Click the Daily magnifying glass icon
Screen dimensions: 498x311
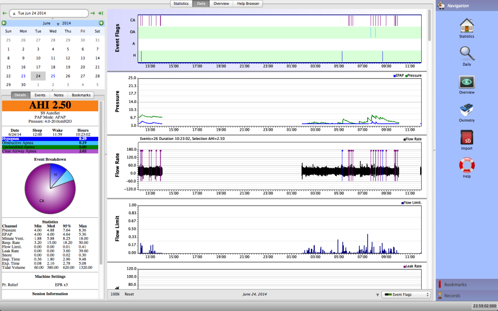tap(466, 53)
